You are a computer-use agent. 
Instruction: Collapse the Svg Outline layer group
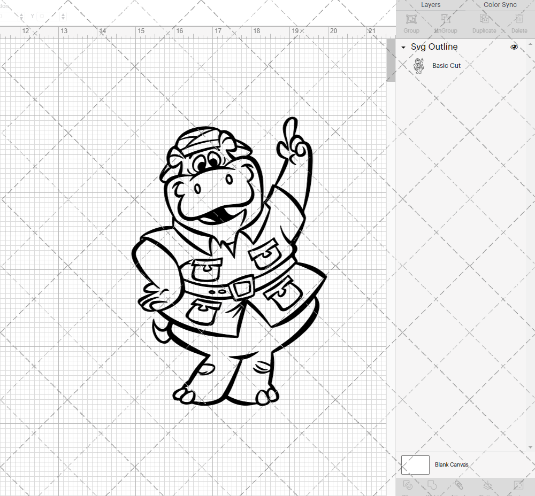click(403, 48)
